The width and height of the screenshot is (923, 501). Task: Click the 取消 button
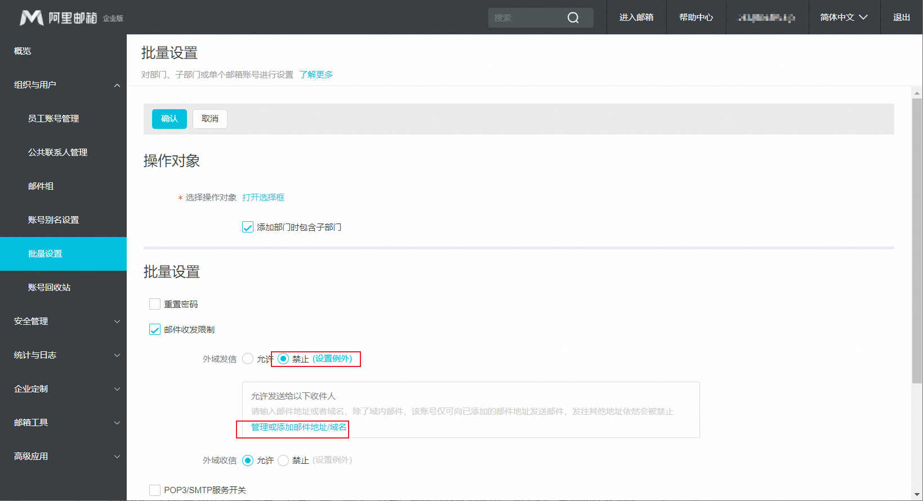(210, 119)
